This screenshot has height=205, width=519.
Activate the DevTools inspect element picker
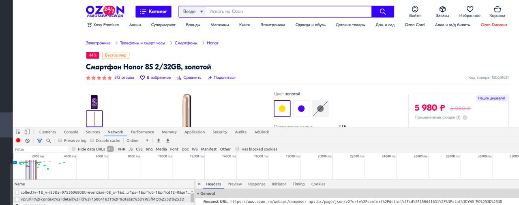[18, 132]
